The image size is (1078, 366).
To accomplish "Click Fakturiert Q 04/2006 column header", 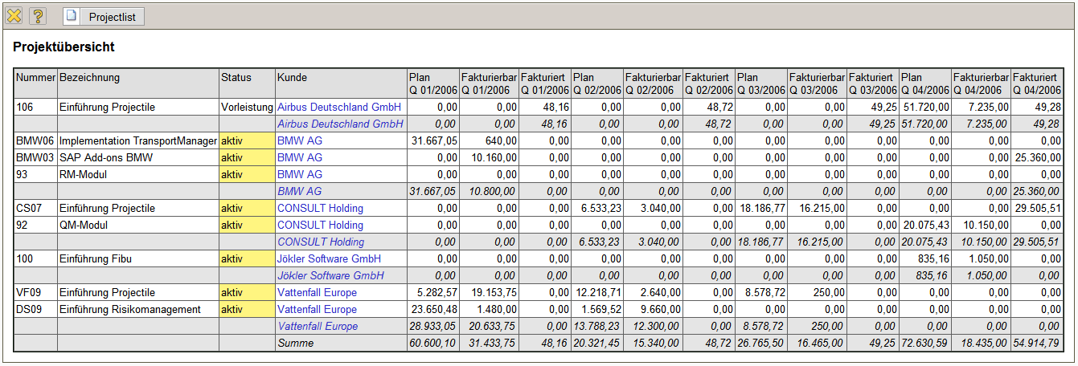I will pyautogui.click(x=1037, y=84).
